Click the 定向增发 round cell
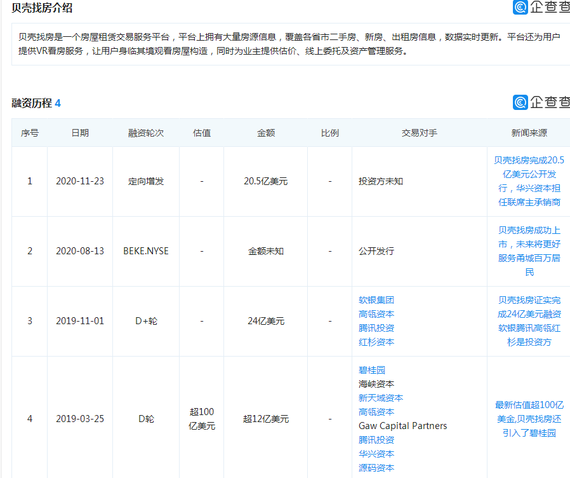The image size is (570, 478). (x=146, y=181)
